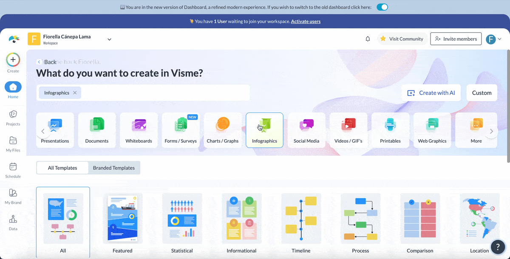Remove the Infographics filter chip

coord(75,93)
